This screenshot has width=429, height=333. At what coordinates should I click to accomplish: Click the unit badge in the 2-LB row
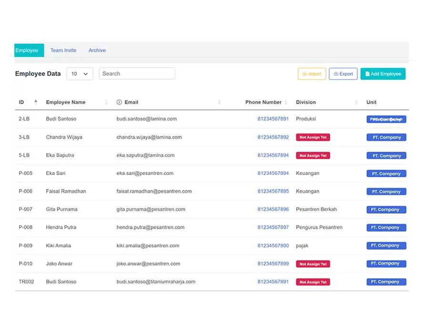tap(386, 119)
